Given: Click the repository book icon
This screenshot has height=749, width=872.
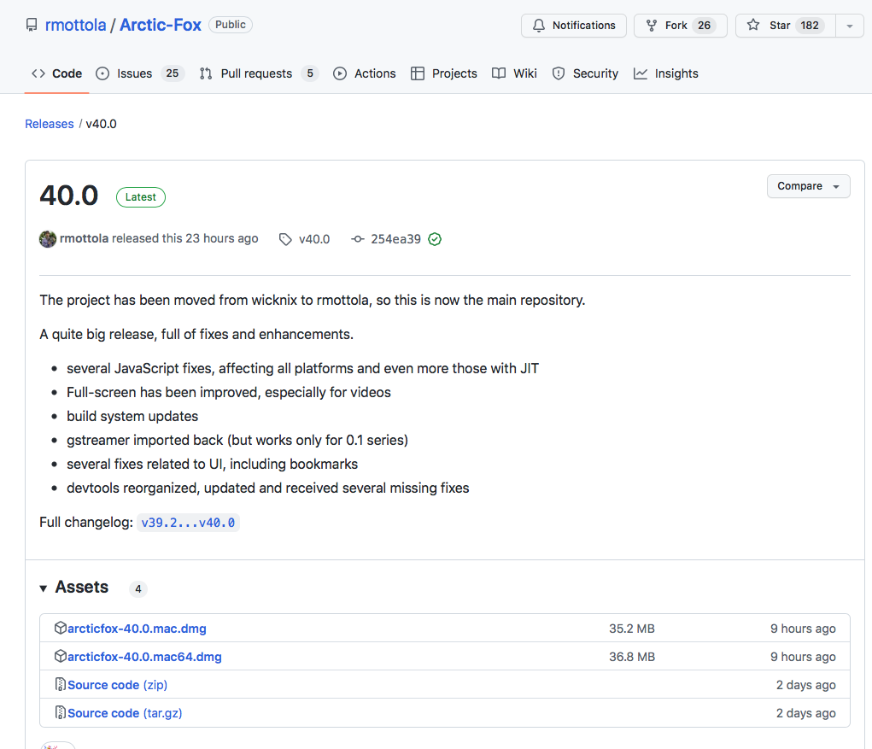Looking at the screenshot, I should [x=32, y=26].
